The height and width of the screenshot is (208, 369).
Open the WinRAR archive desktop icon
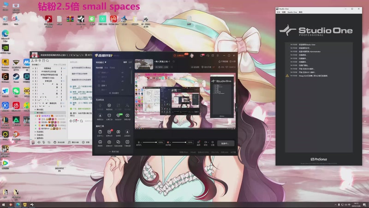point(70,20)
